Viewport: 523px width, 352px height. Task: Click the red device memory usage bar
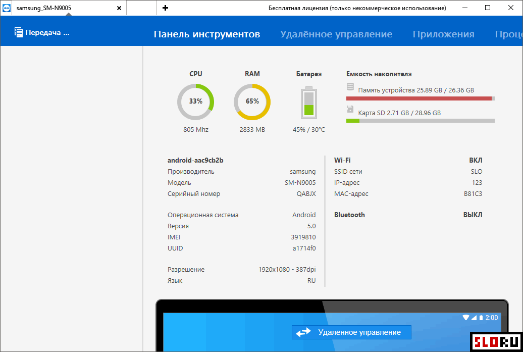tap(420, 98)
